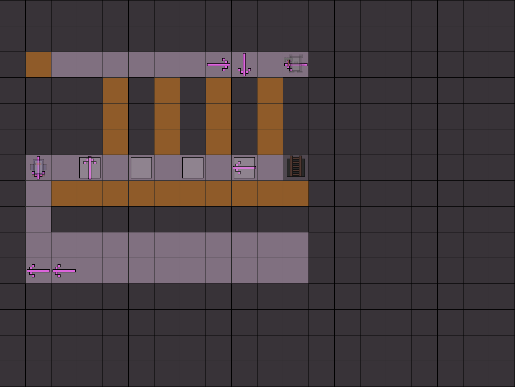The image size is (515, 387).
Task: Click the lone brown tile beginning the top corridor
Action: pos(38,65)
